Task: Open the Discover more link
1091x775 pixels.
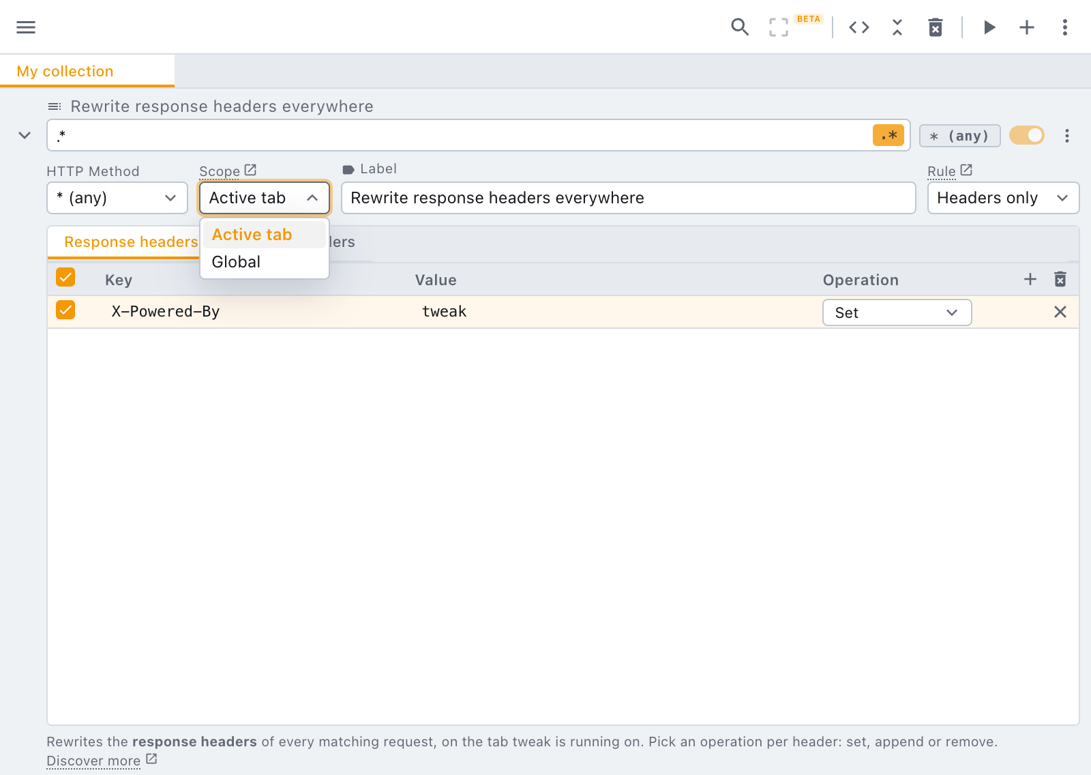Action: coord(93,761)
